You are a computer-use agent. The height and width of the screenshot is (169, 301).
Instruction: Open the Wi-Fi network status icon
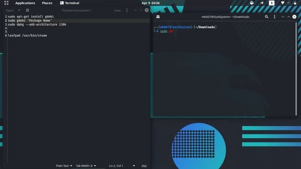pos(283,3)
